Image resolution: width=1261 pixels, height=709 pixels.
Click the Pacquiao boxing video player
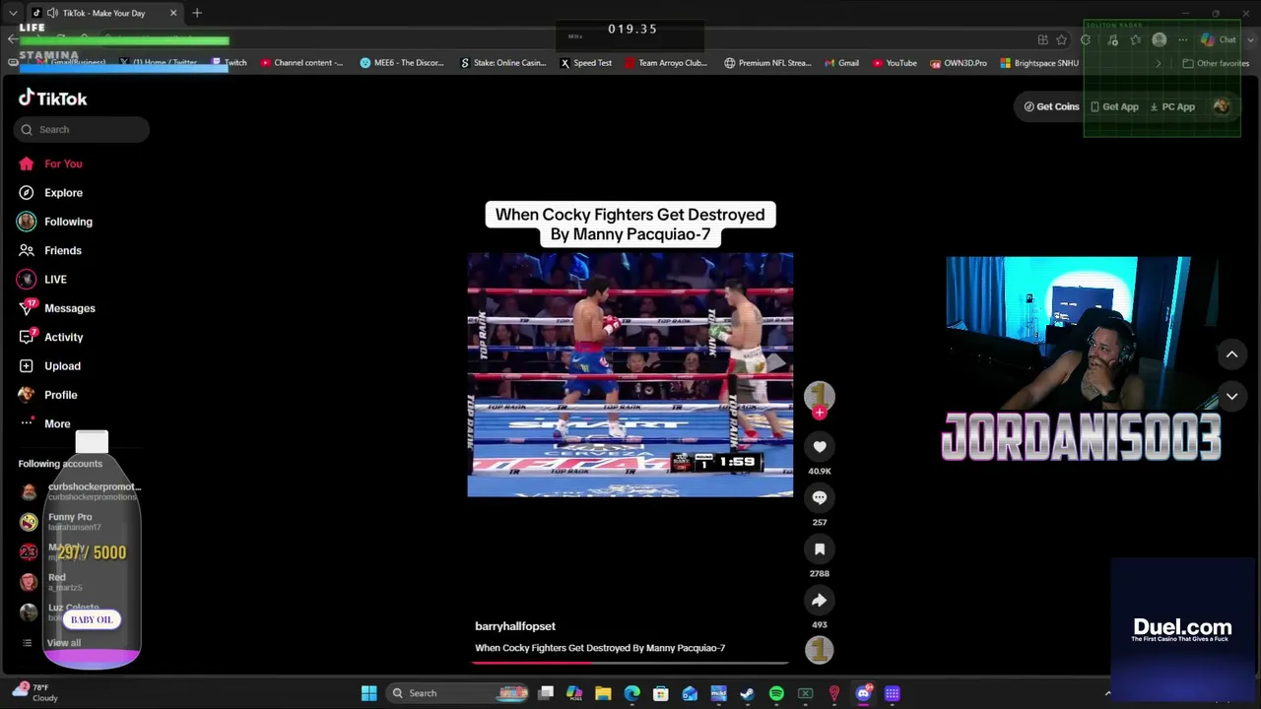(x=630, y=375)
